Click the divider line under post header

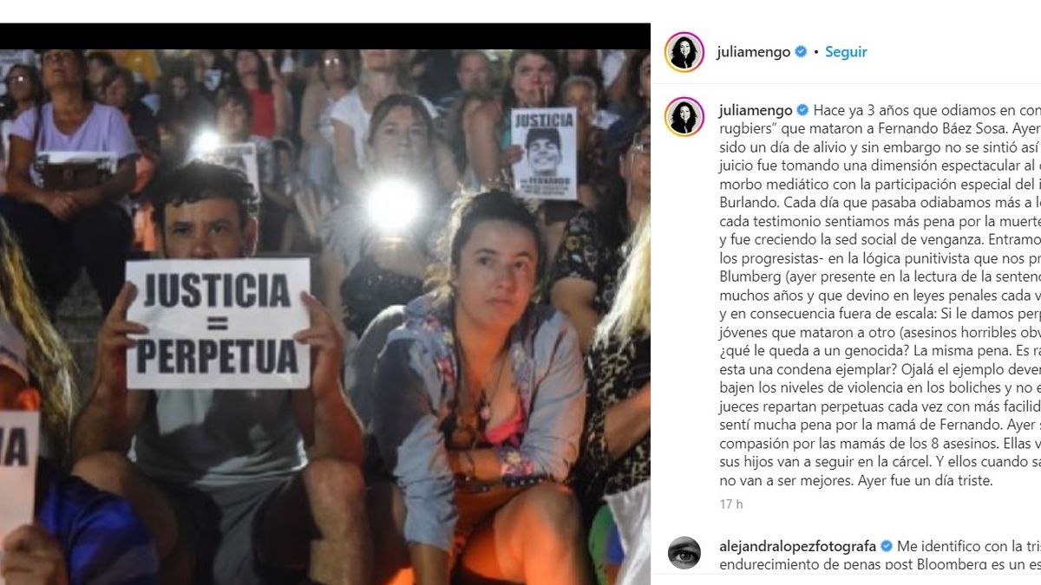point(846,83)
